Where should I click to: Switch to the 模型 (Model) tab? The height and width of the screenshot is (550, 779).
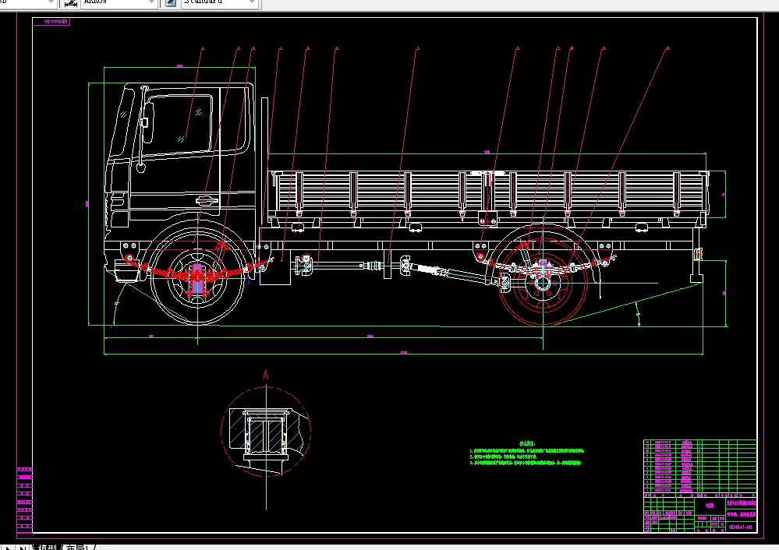48,547
